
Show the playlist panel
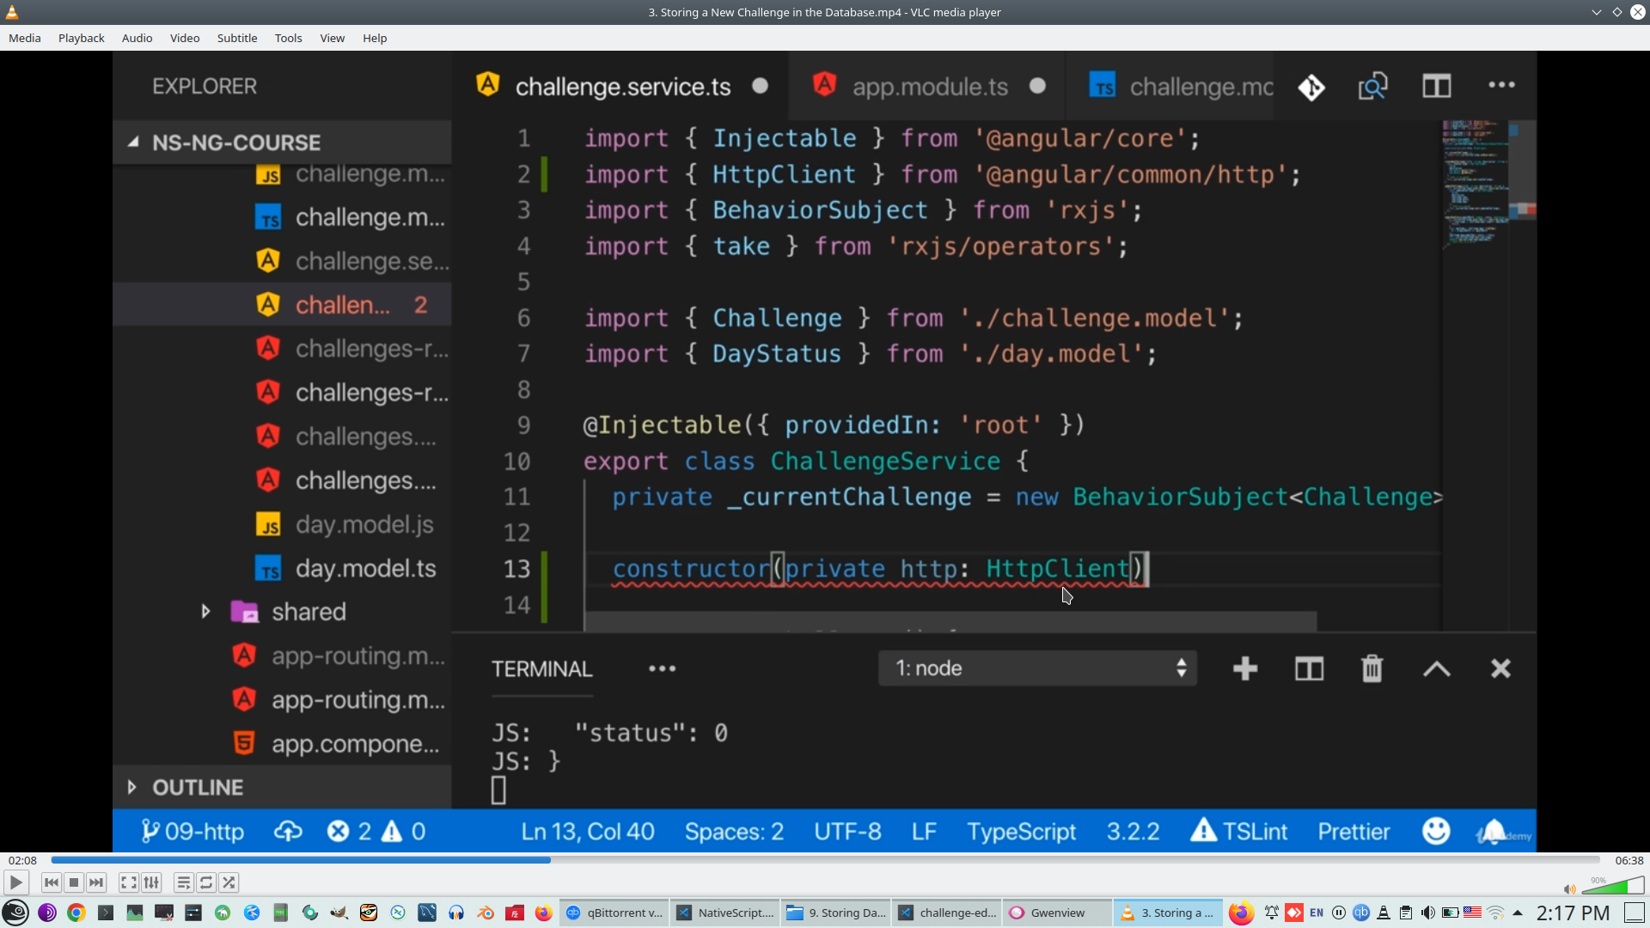184,882
